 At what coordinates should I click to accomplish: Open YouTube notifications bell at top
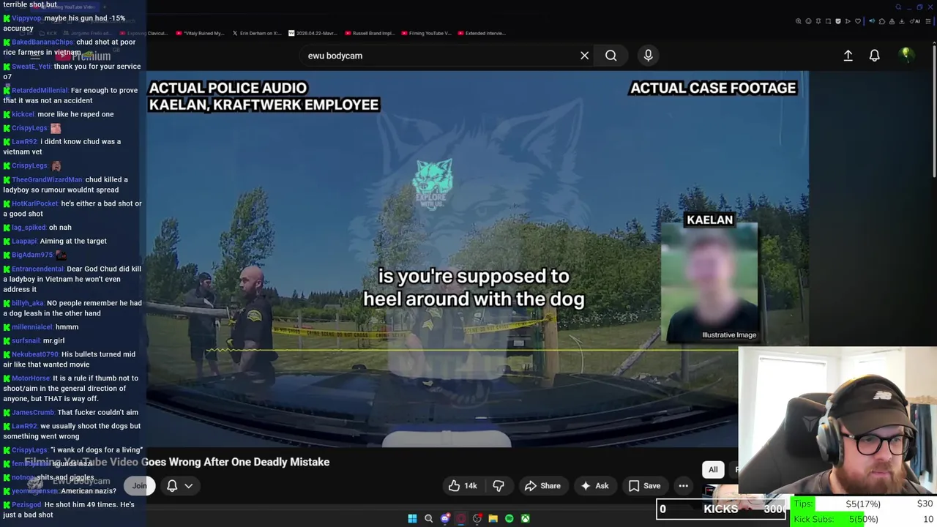click(x=874, y=56)
